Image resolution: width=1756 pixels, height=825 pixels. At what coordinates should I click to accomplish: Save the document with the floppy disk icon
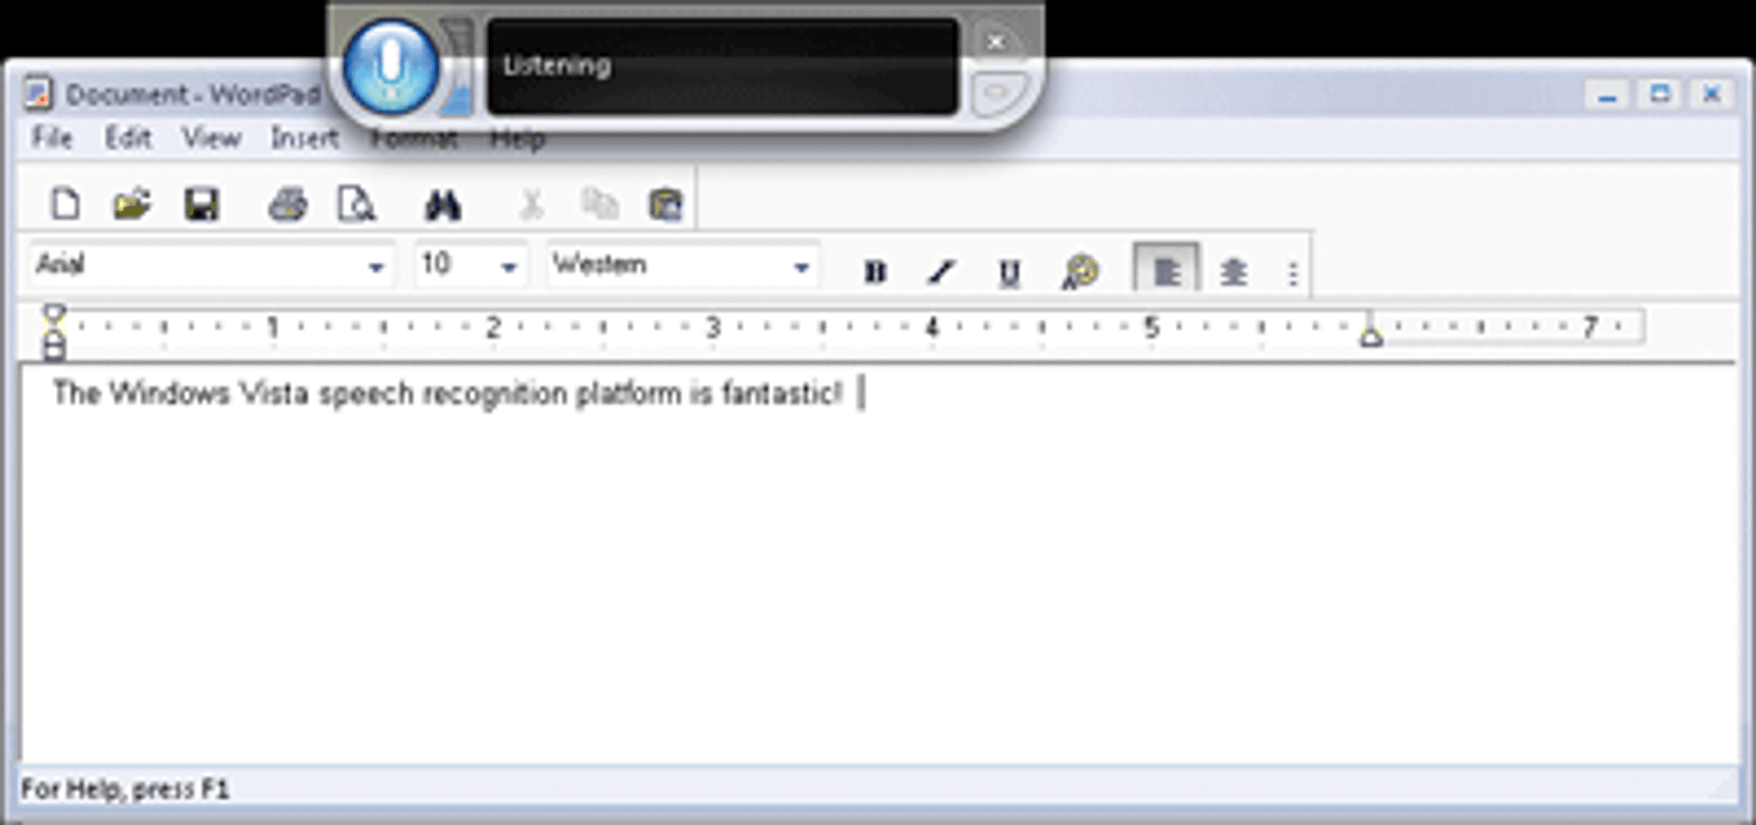[x=201, y=205]
